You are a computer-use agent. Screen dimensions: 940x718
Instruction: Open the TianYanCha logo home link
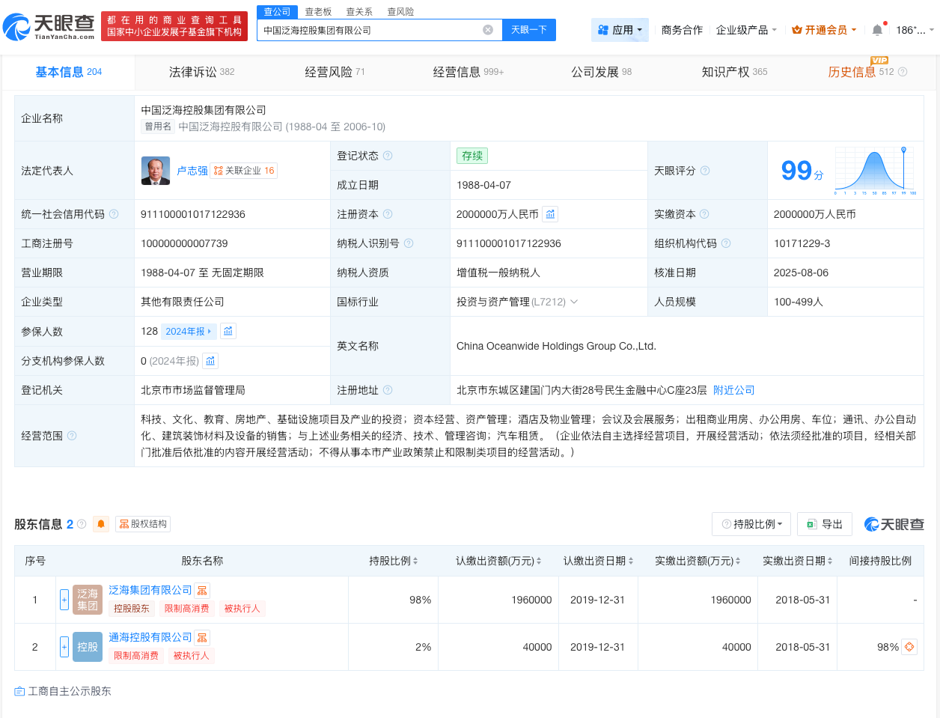tap(49, 26)
